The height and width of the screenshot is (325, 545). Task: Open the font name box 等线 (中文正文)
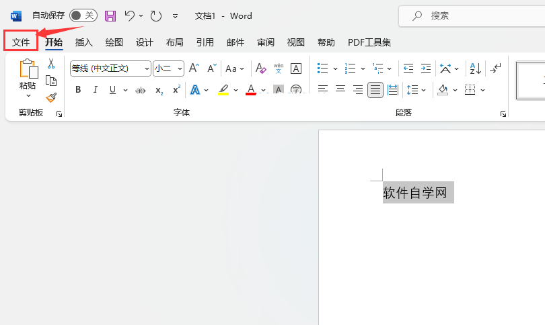(x=110, y=68)
